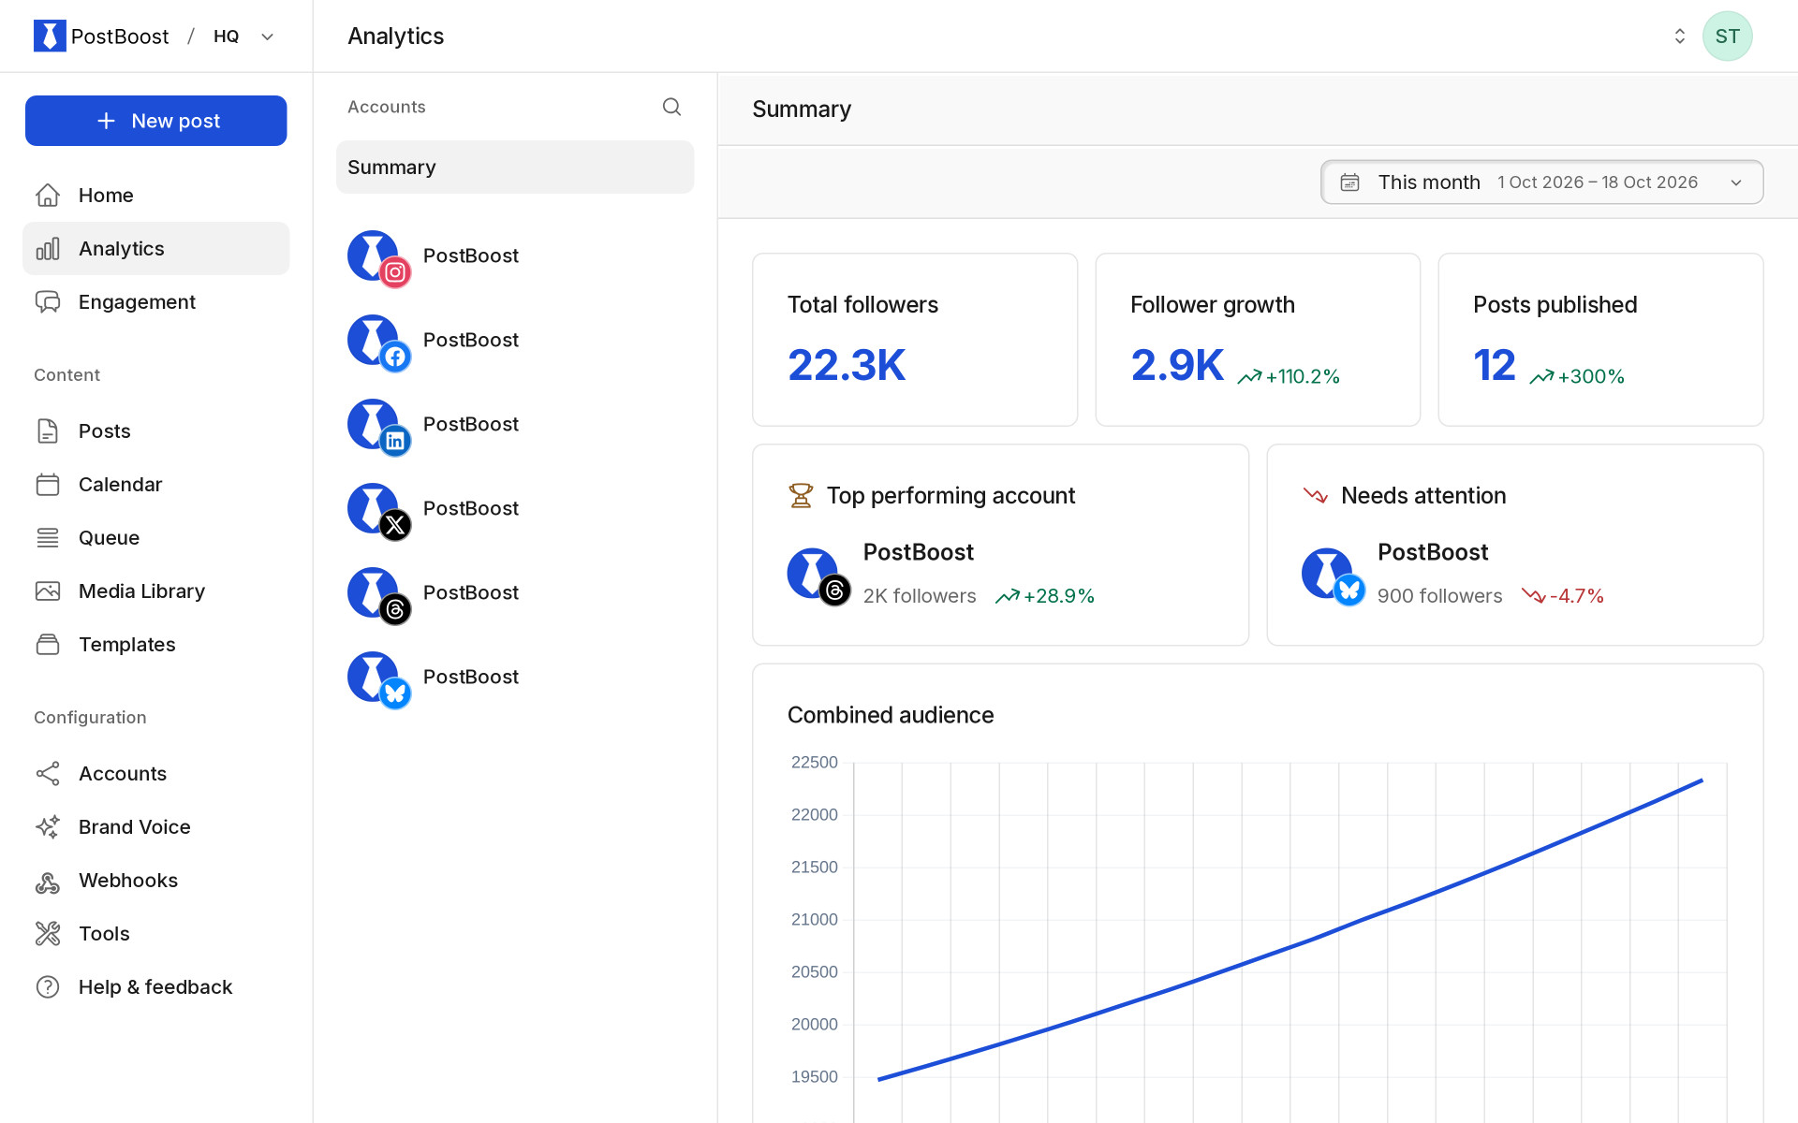Click the New post button
The image size is (1798, 1123).
click(155, 121)
